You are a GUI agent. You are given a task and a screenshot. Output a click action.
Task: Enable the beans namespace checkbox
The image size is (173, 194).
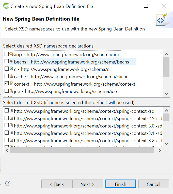click(7, 61)
